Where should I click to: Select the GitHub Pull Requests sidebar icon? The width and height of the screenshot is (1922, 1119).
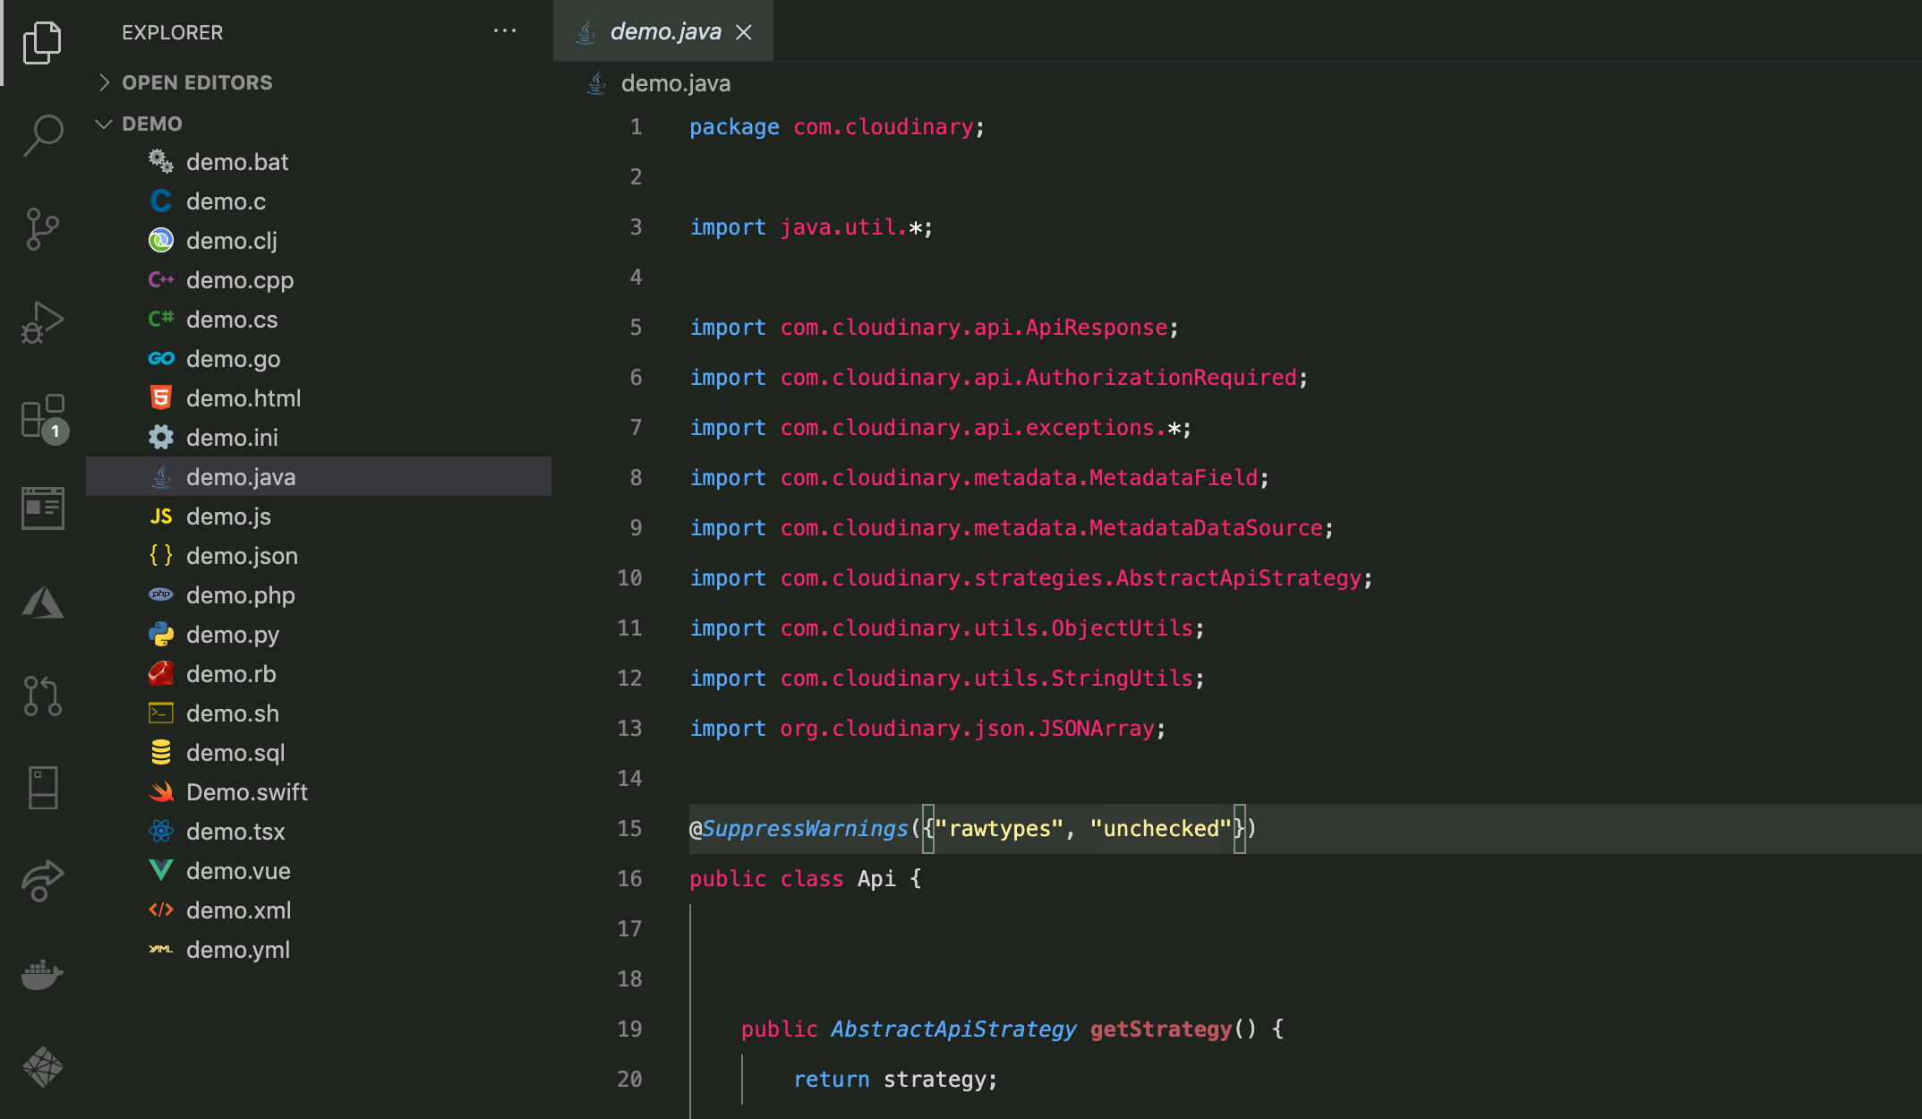click(42, 696)
